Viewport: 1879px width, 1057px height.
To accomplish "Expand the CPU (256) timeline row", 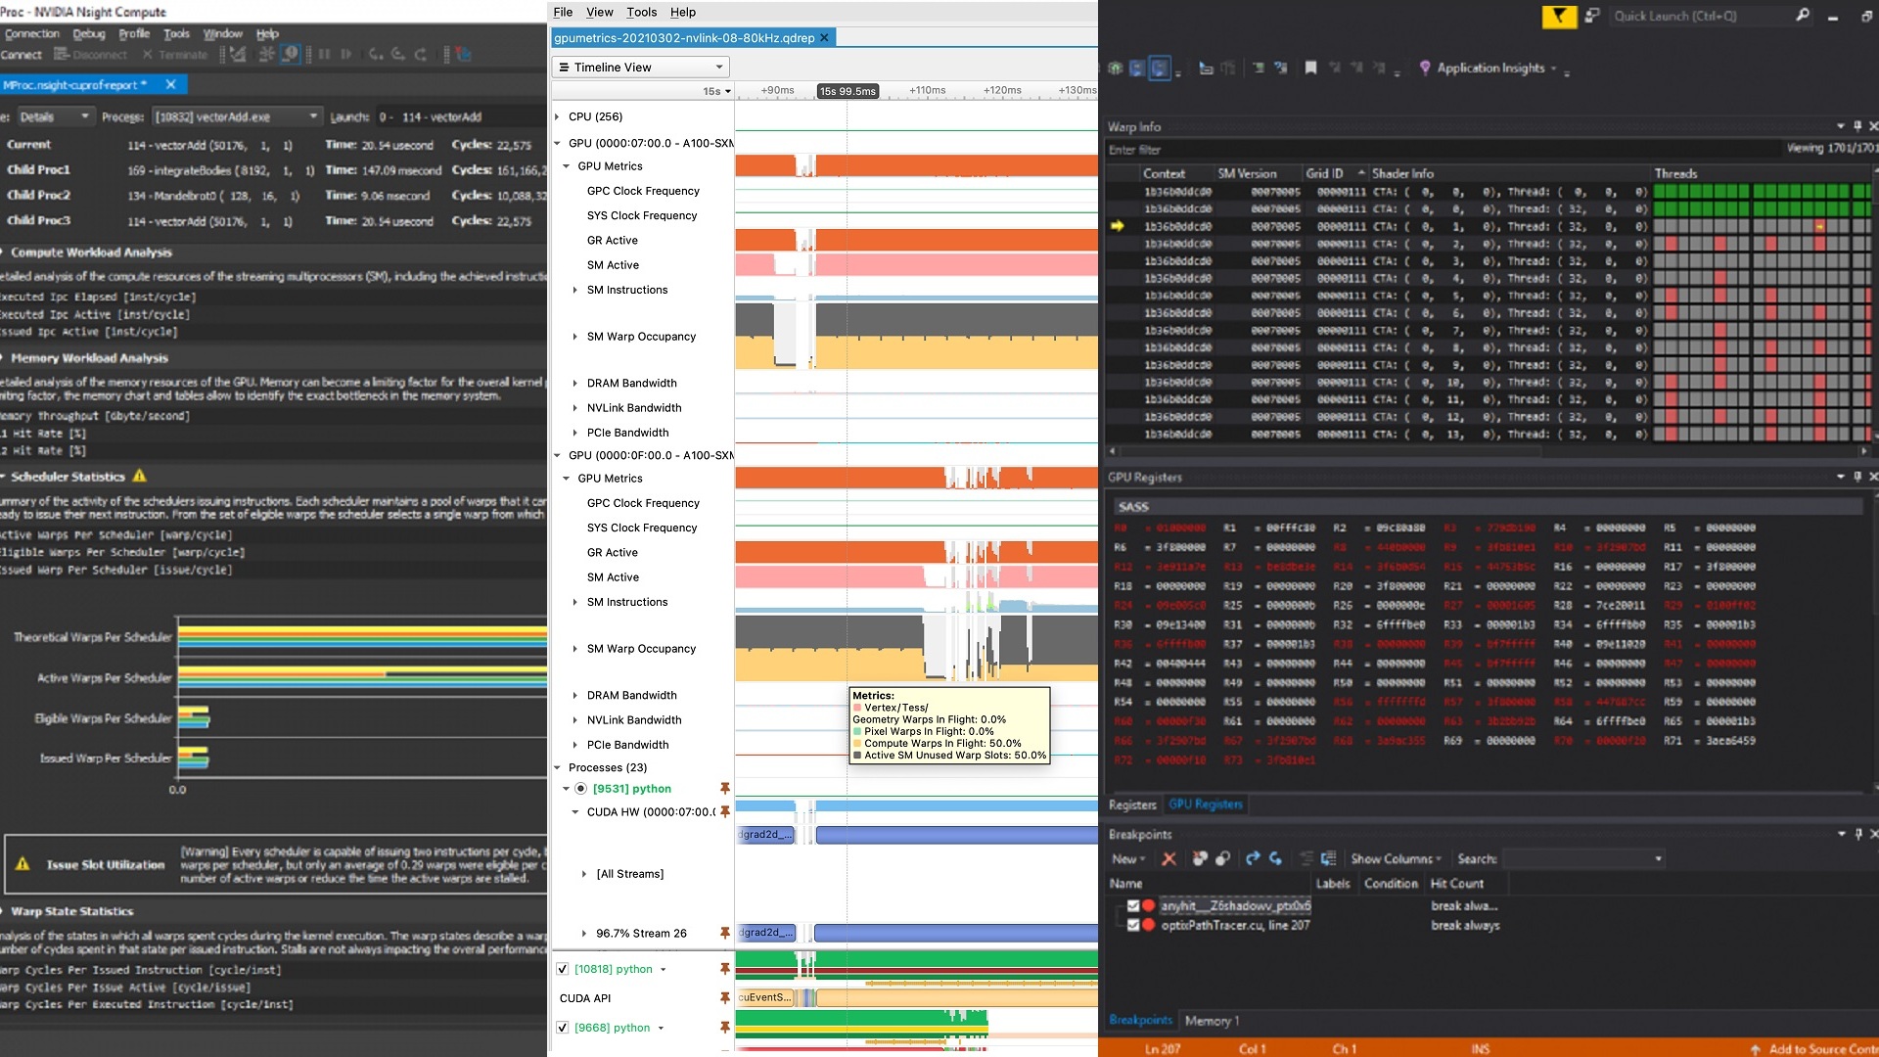I will [x=558, y=116].
